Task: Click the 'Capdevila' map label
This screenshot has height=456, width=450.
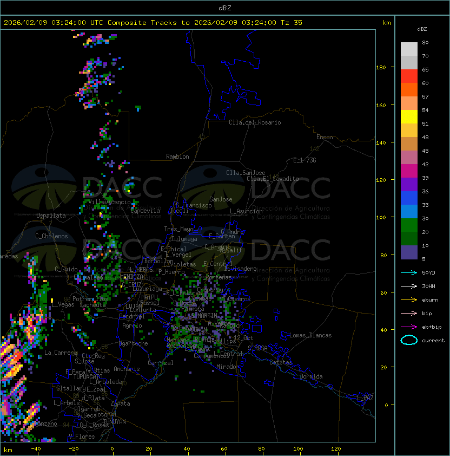Action: [145, 211]
